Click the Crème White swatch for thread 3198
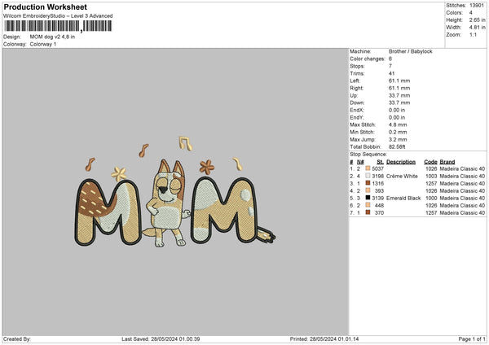Screen dimensions: 489x345 pos(368,176)
